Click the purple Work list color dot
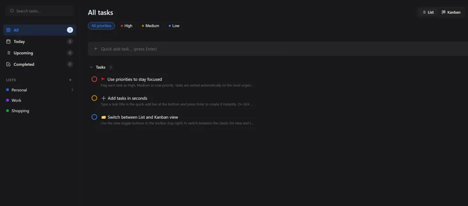Image resolution: width=468 pixels, height=206 pixels. [x=8, y=100]
